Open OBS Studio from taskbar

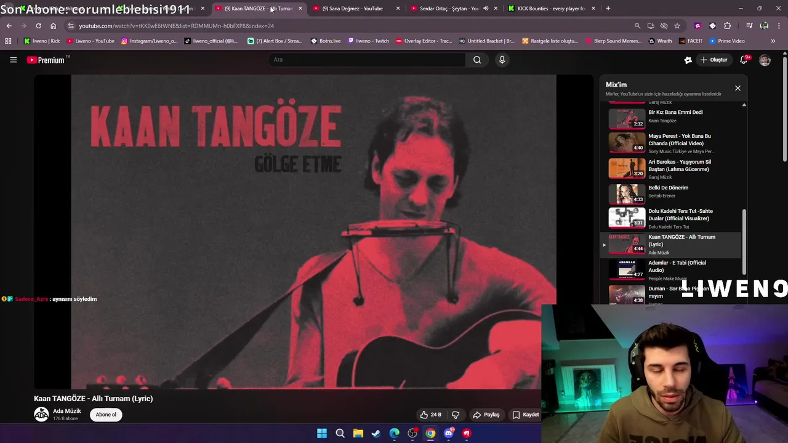click(412, 433)
